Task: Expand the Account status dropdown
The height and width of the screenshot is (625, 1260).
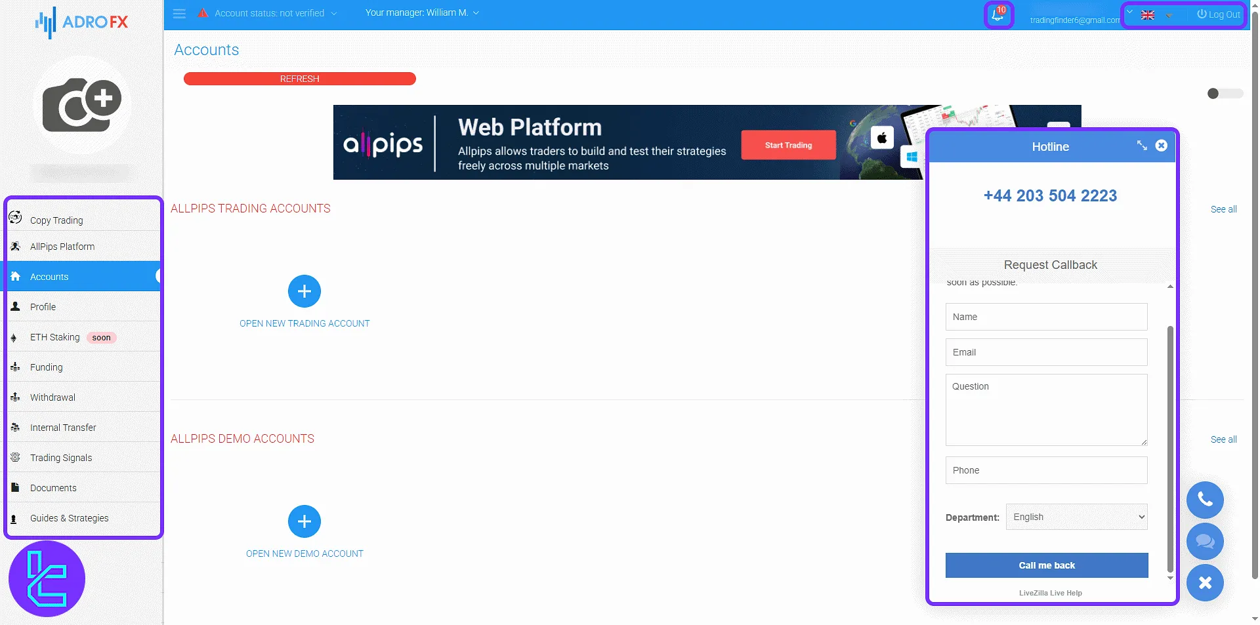Action: pyautogui.click(x=276, y=13)
